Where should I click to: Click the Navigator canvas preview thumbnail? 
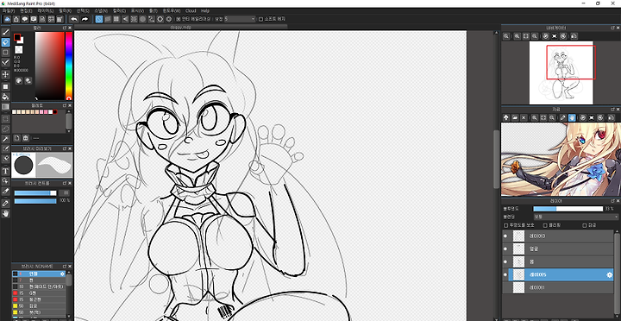point(561,72)
